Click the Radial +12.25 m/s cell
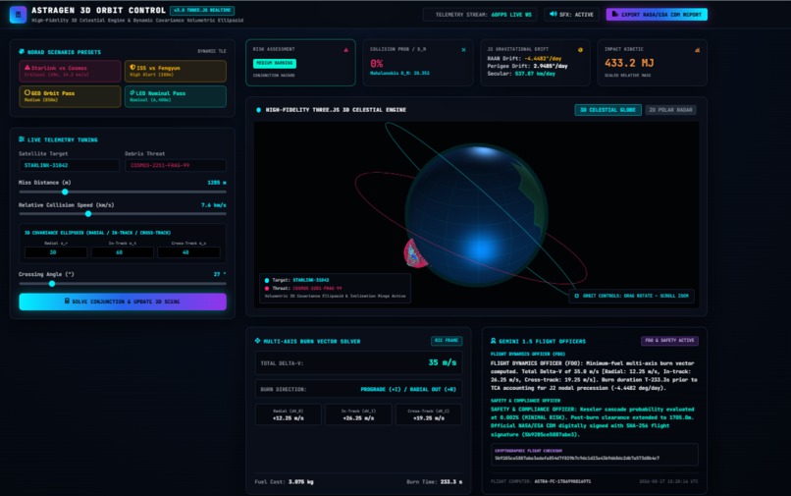 (x=289, y=414)
